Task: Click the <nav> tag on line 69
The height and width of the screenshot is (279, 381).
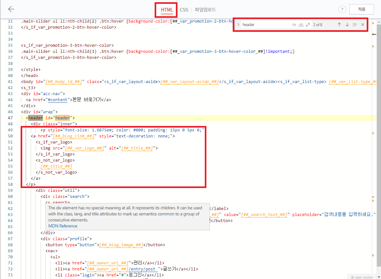Action: [x=51, y=251]
